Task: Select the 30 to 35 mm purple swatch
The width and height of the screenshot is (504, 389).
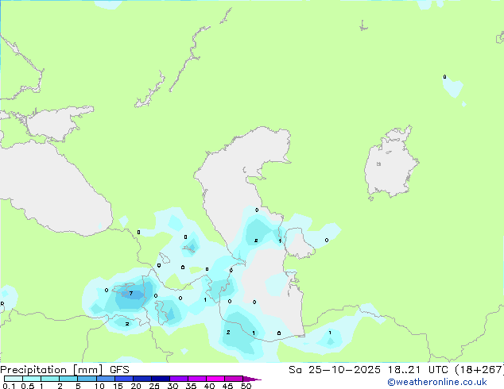Action: (179, 379)
